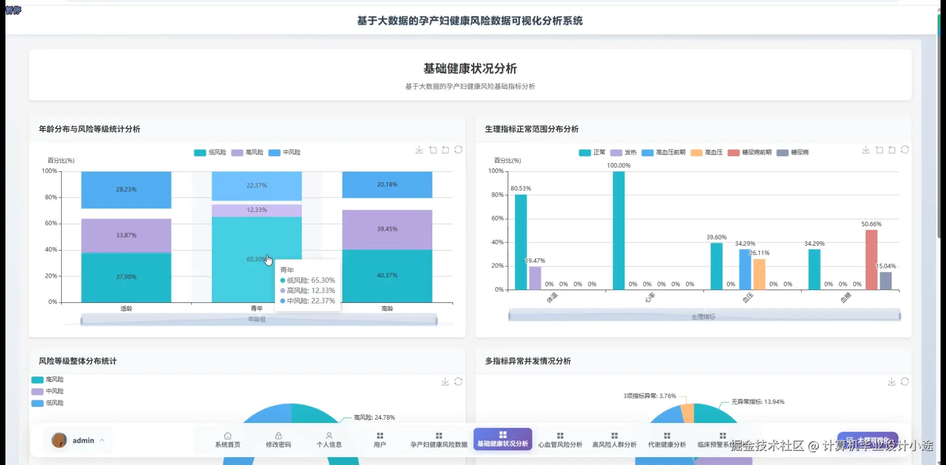Reset zoom on the 生理指标 chart
Screen dimensions: 946x465
pos(892,150)
